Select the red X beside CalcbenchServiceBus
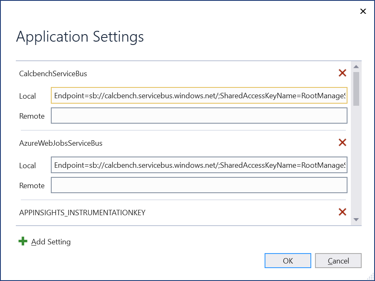Screen dimensions: 375x281 click(342, 73)
